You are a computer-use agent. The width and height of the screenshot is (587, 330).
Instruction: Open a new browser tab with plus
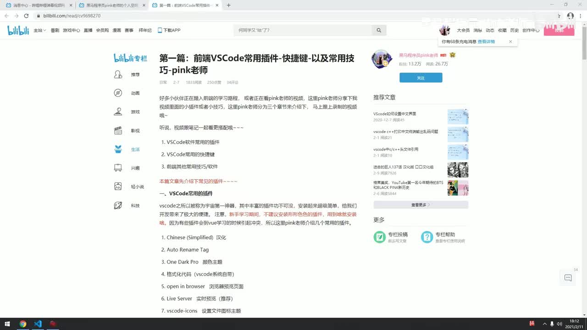point(229,5)
